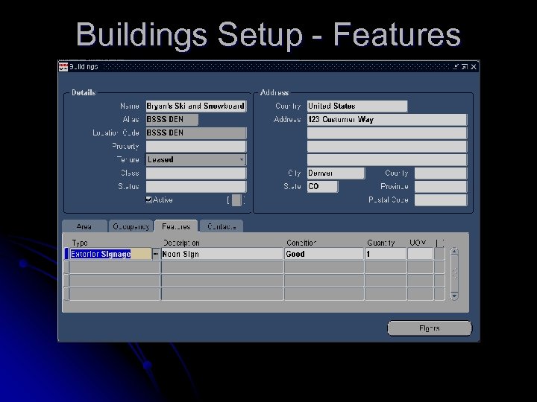Click the City field Denver
Image resolution: width=537 pixels, height=402 pixels.
coord(336,173)
